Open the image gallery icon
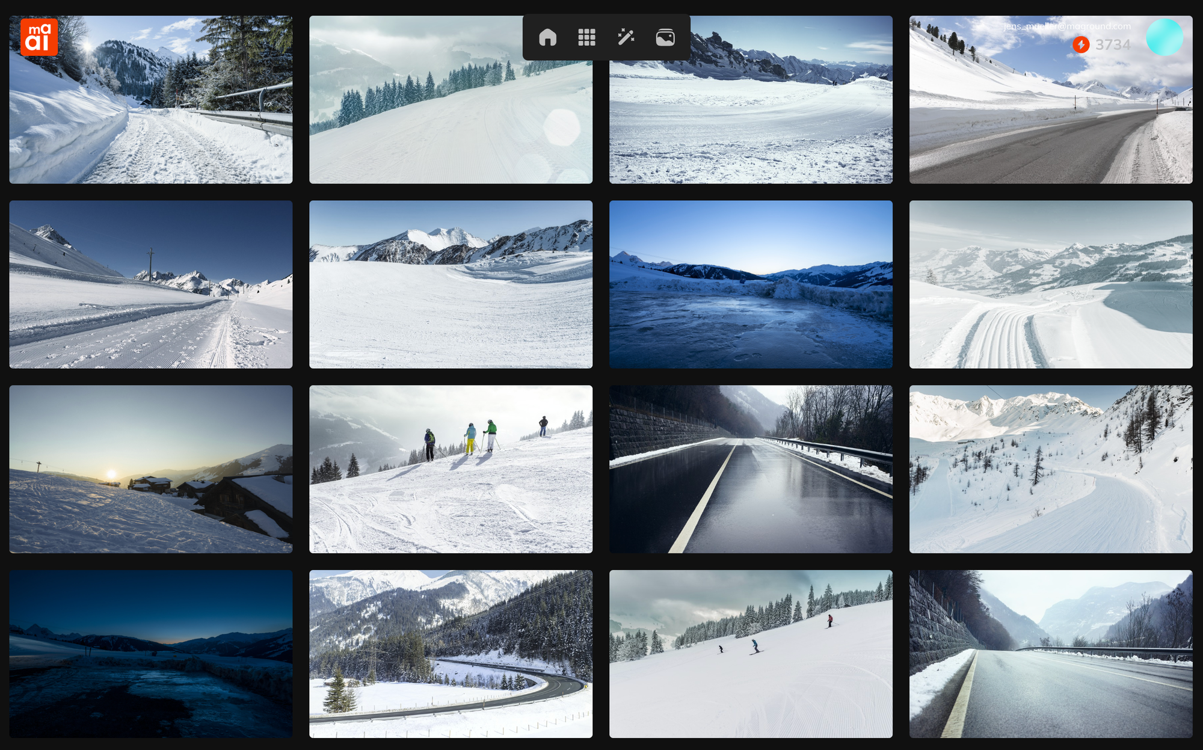The image size is (1203, 750). (665, 37)
